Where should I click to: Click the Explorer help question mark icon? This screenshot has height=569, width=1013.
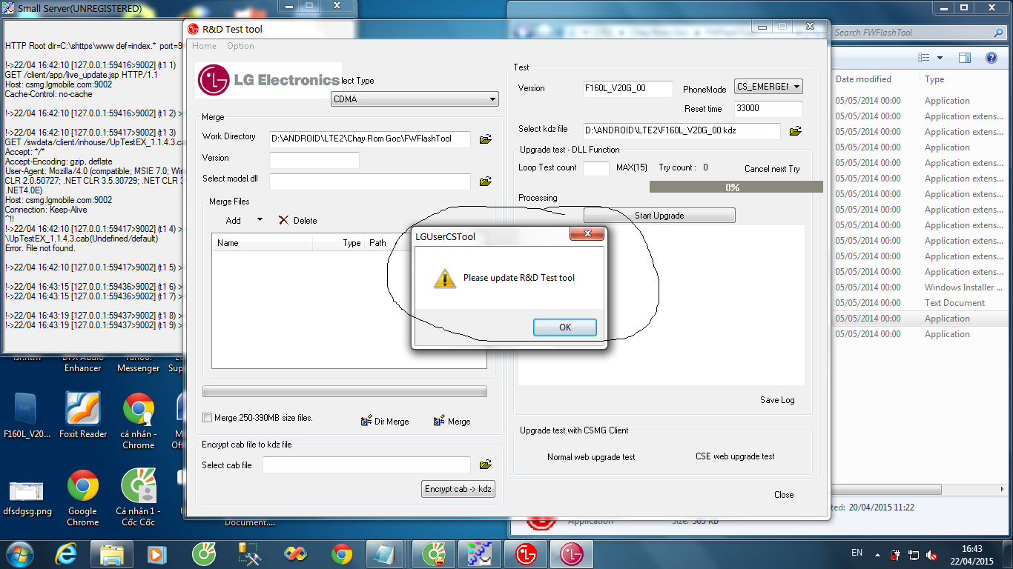(991, 58)
